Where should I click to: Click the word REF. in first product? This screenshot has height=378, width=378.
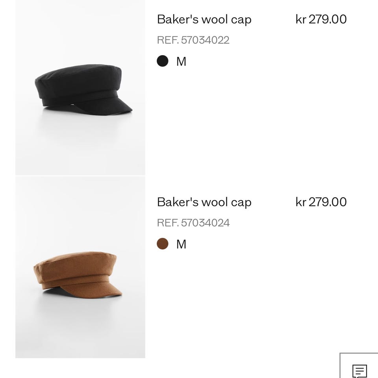[168, 40]
